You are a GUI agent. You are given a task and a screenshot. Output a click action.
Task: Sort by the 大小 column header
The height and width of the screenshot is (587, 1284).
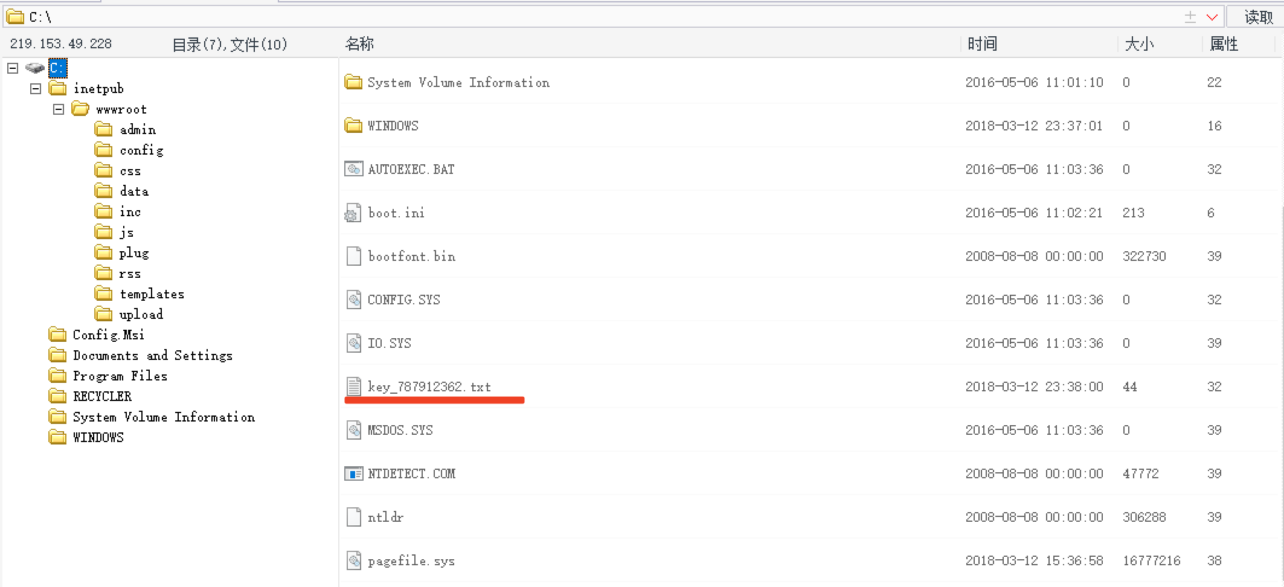(x=1139, y=43)
